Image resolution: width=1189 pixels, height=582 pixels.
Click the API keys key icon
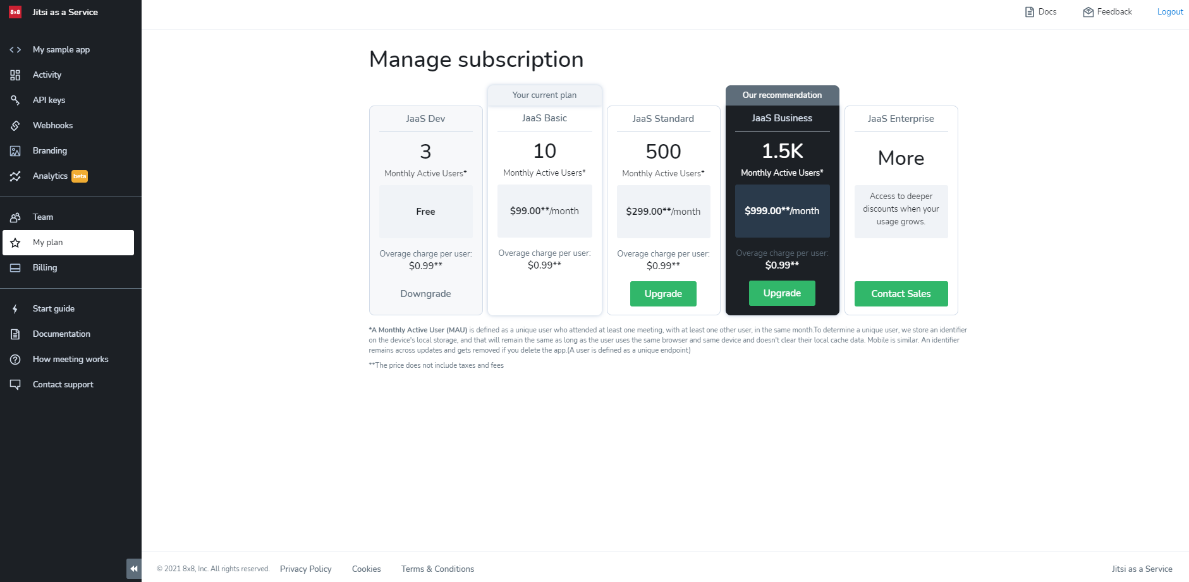click(15, 100)
